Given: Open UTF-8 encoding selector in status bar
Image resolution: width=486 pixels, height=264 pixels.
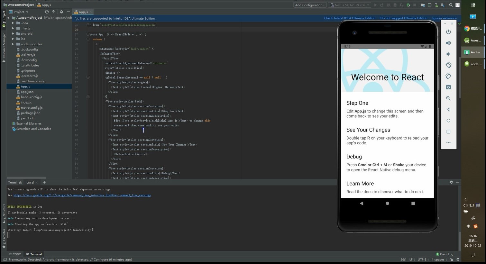Looking at the screenshot, I should pos(423,259).
